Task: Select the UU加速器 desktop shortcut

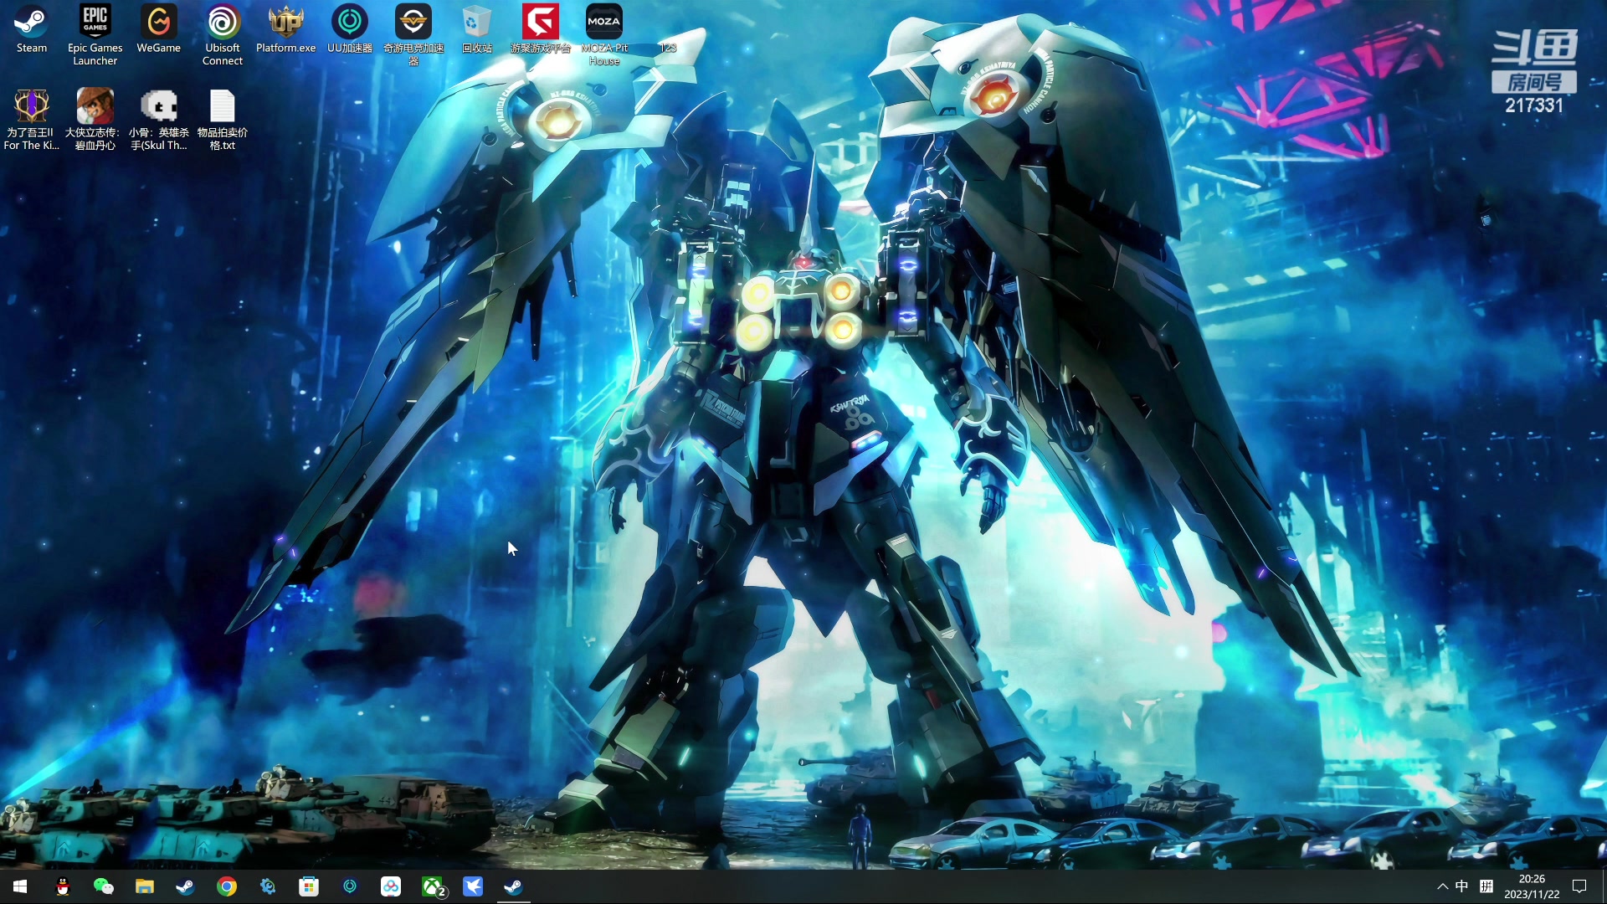Action: coord(350,30)
